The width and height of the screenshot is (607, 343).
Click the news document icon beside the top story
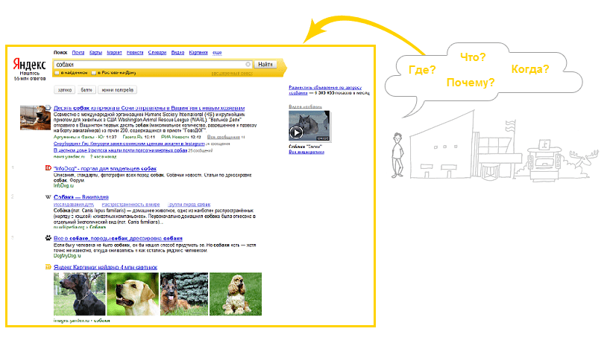(48, 108)
